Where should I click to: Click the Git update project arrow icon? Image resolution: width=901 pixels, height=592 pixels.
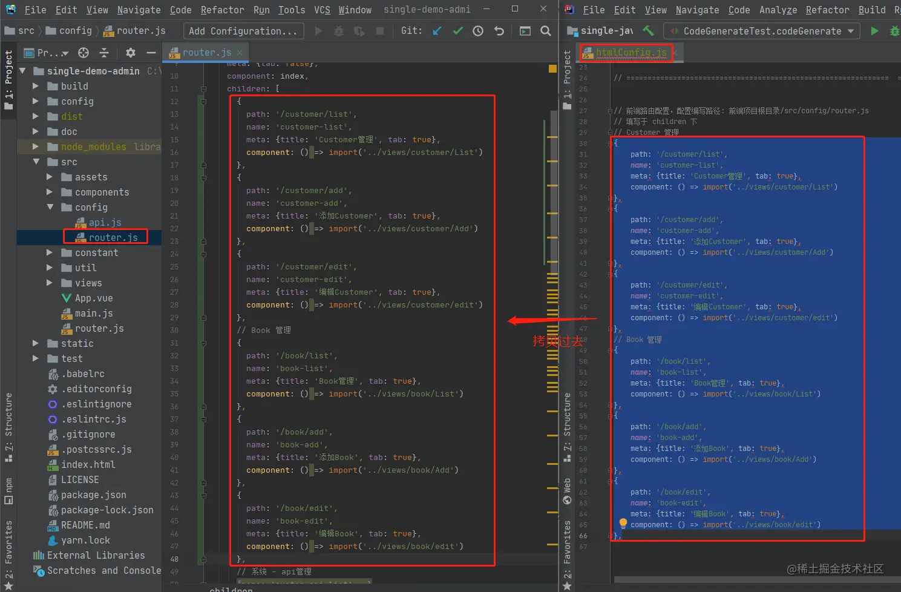tap(437, 31)
